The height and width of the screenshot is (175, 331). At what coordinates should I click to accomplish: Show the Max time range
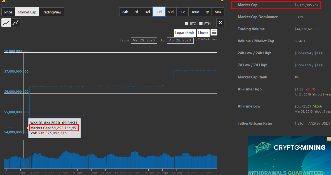point(218,12)
